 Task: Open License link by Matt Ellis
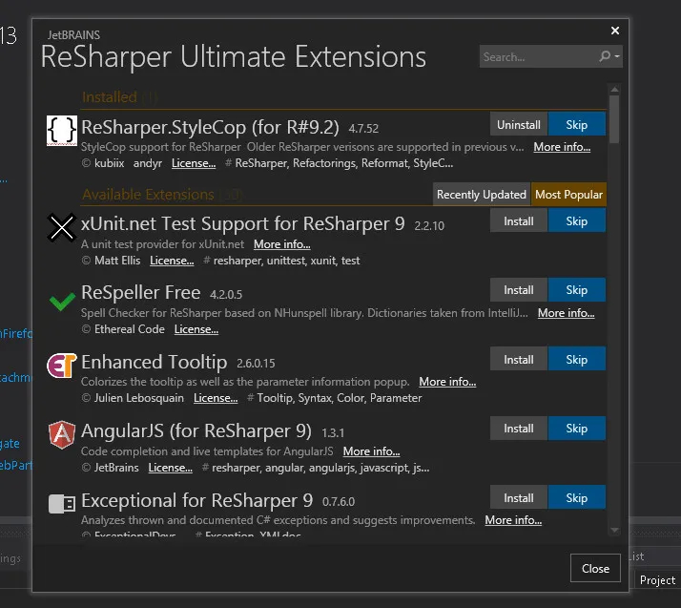pyautogui.click(x=172, y=261)
